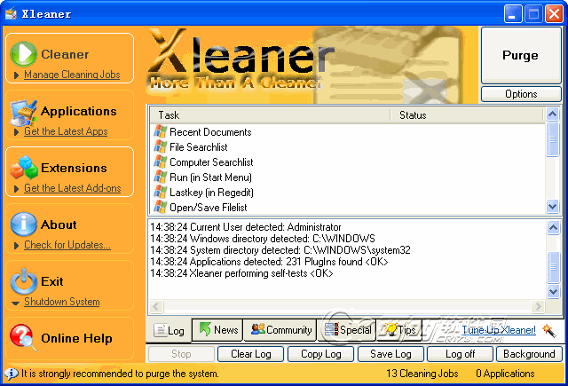Click the task list scroll up arrow
568x386 pixels.
point(552,114)
